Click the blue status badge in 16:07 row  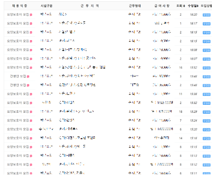point(207,59)
